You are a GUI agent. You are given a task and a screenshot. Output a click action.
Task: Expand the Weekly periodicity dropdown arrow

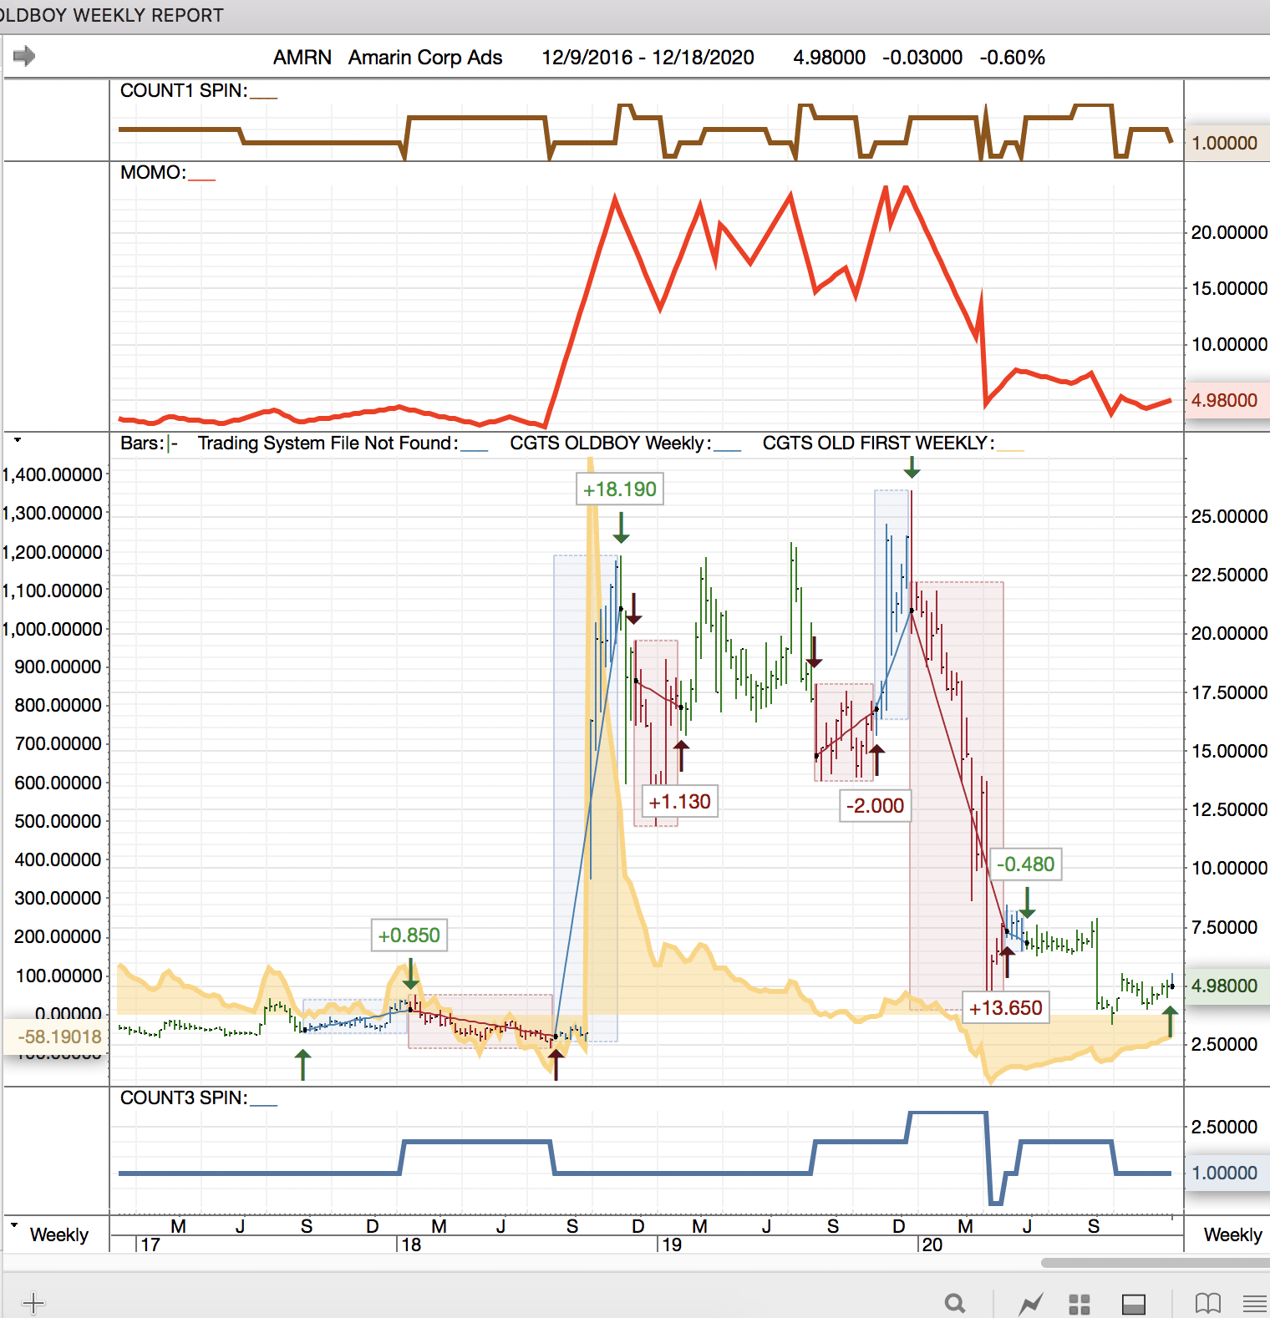[x=14, y=1225]
